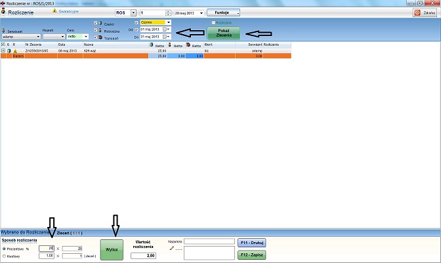Toggle the Robocizna checkbox

pos(95,30)
